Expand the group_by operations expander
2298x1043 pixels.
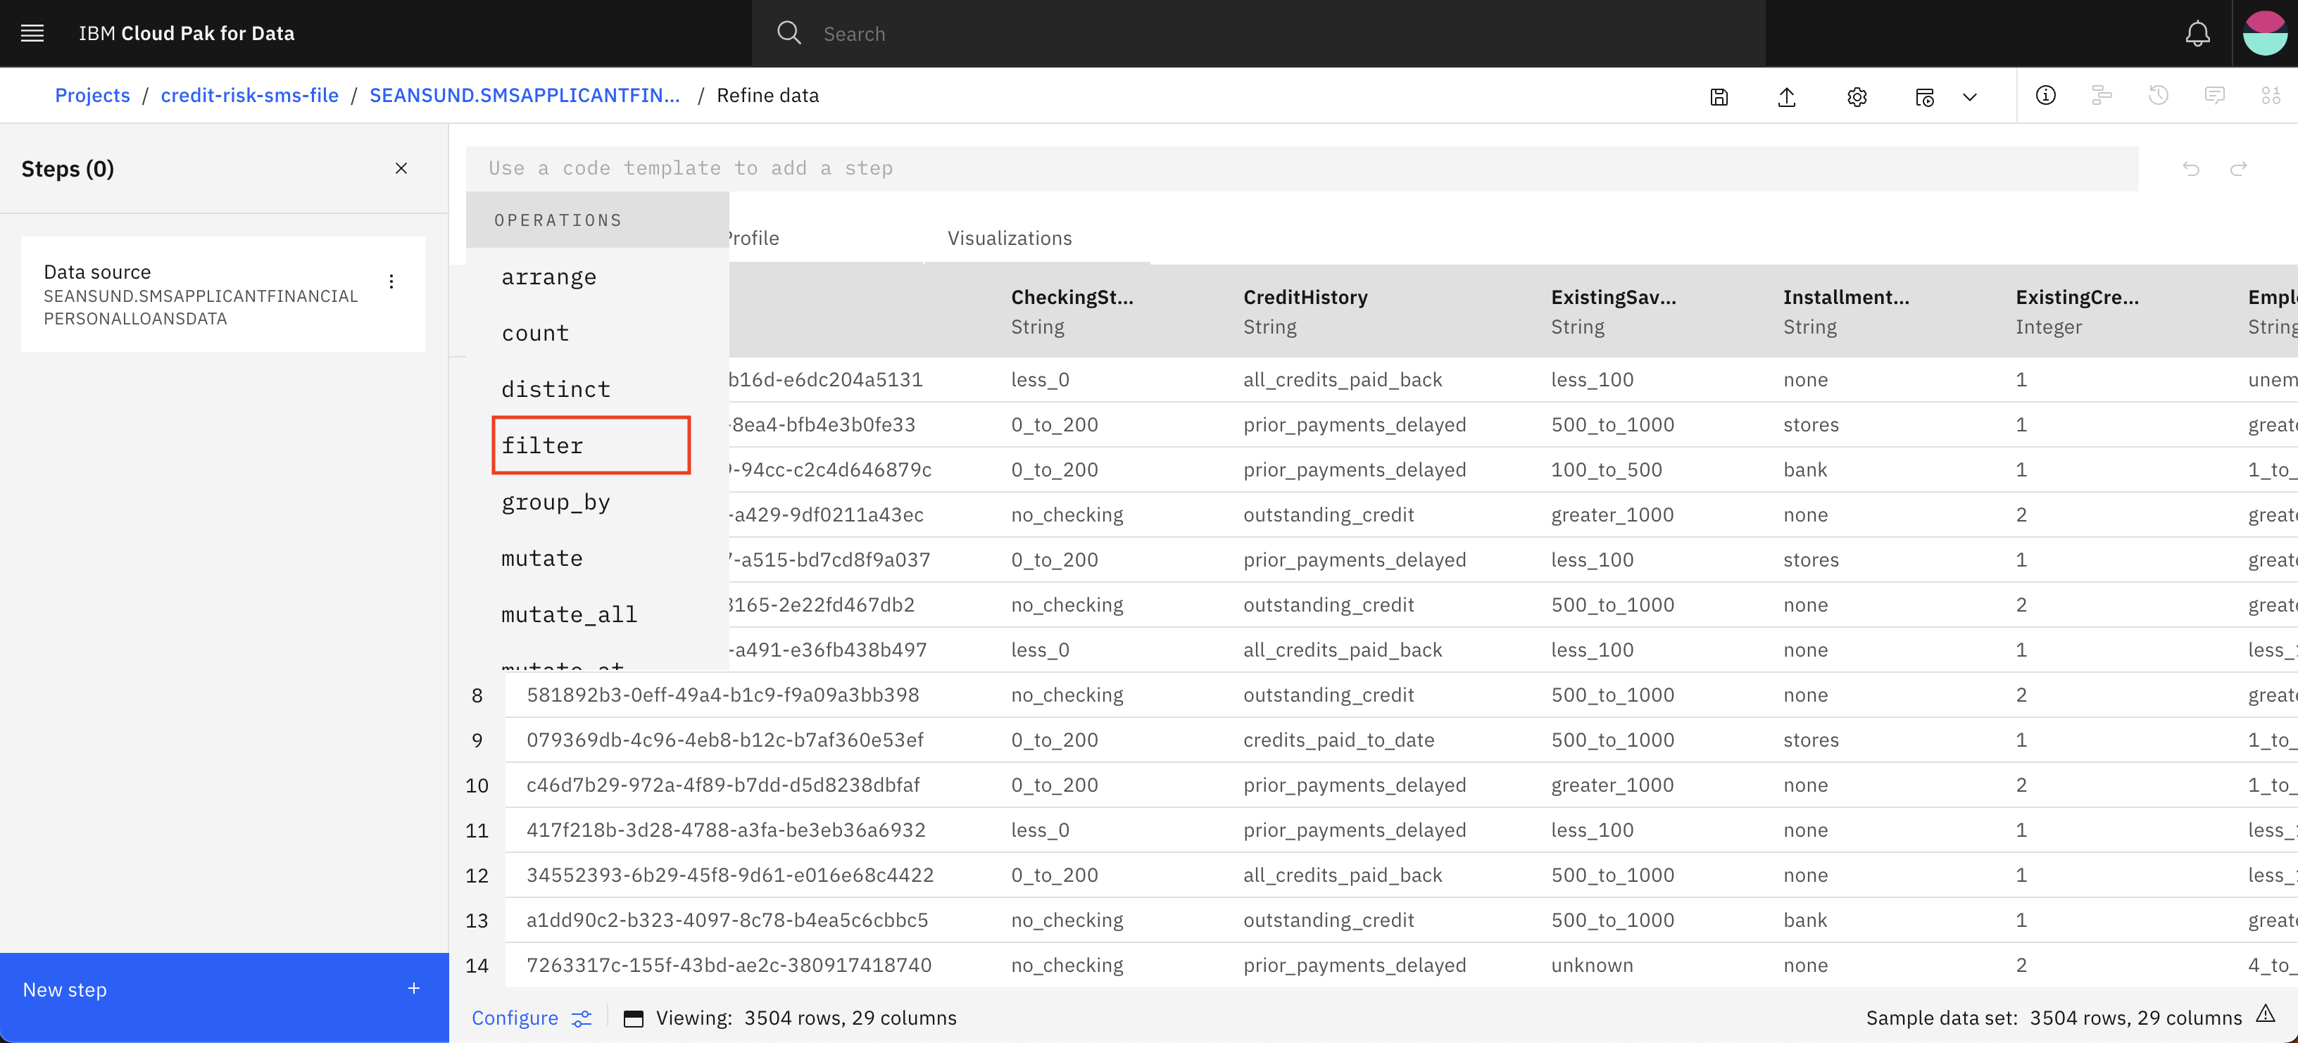click(x=554, y=501)
